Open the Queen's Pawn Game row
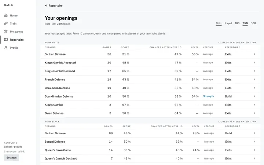264x165 pixels. coord(150,150)
